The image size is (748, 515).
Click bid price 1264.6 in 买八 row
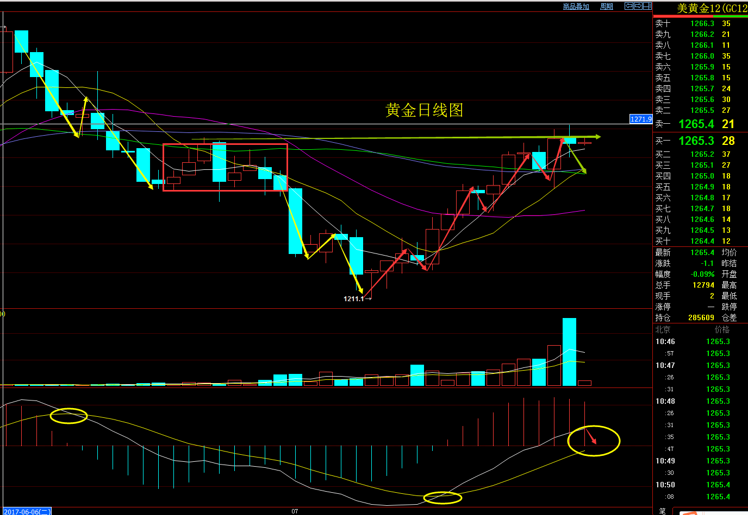pos(702,219)
